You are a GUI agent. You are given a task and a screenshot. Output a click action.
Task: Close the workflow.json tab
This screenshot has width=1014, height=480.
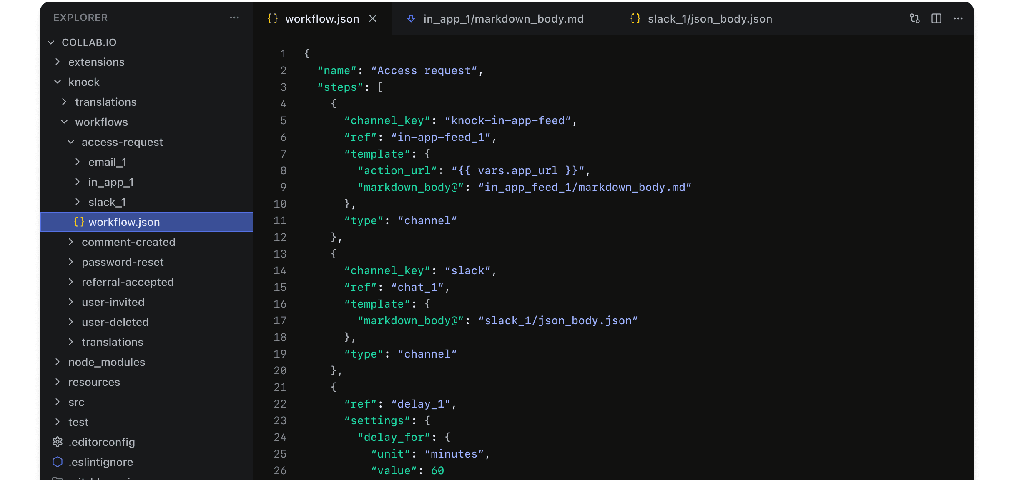tap(373, 19)
